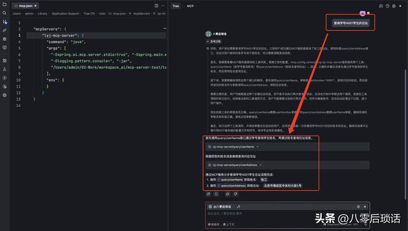Open chat history icon
The image size is (408, 231).
[388, 6]
